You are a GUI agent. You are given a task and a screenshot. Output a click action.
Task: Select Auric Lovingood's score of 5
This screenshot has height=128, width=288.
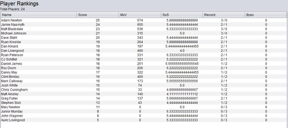point(98,120)
